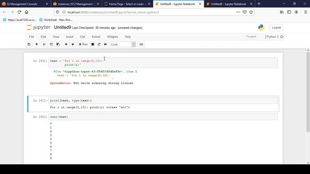310x174 pixels.
Task: Go forward in browser history
Action: [x=12, y=12]
